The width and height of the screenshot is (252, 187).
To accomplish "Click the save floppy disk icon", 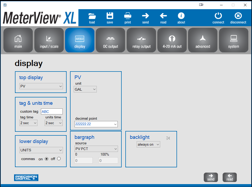I will pyautogui.click(x=110, y=16).
